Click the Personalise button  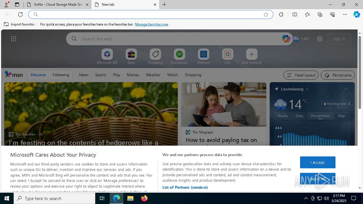(338, 75)
